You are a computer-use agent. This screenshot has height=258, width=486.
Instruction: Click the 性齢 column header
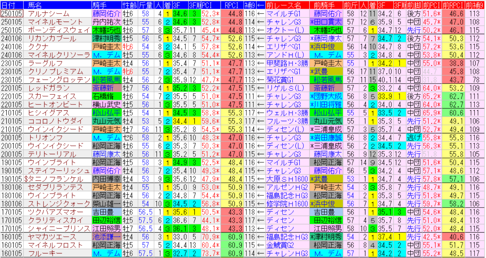click(x=130, y=5)
